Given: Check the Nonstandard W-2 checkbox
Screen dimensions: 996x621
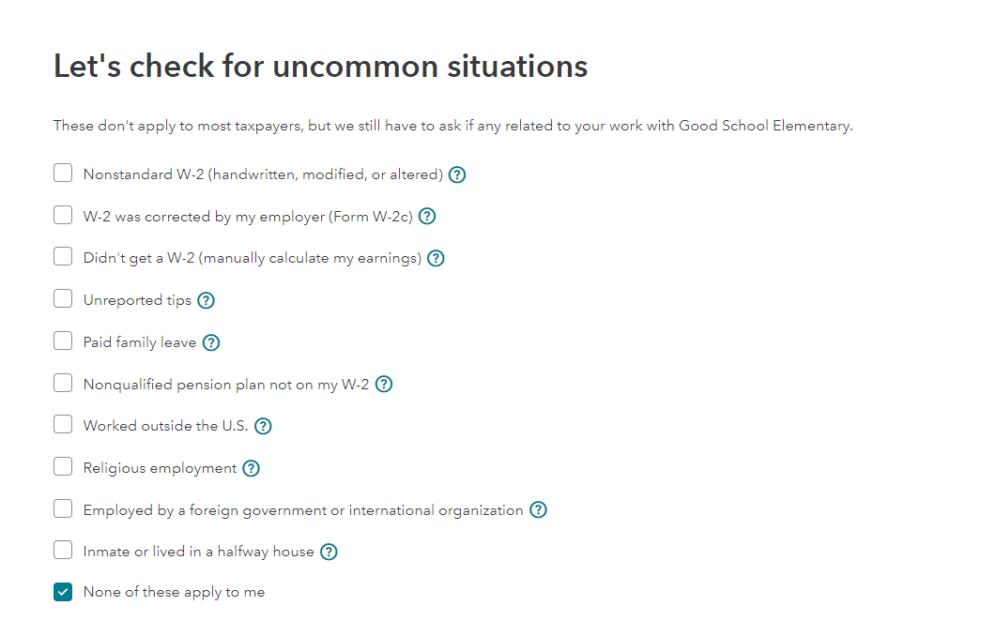Looking at the screenshot, I should [63, 174].
